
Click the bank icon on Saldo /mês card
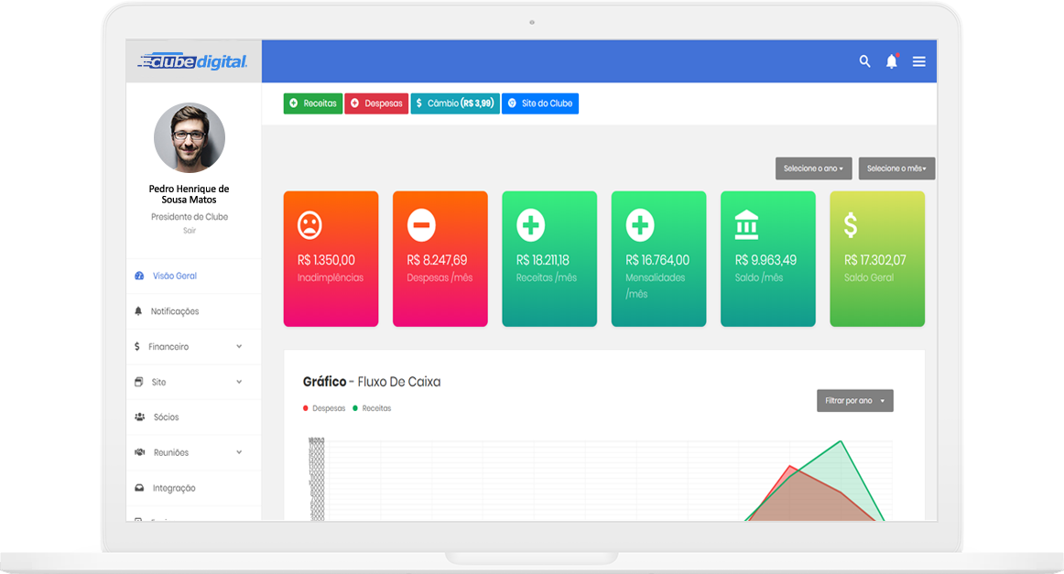(747, 224)
